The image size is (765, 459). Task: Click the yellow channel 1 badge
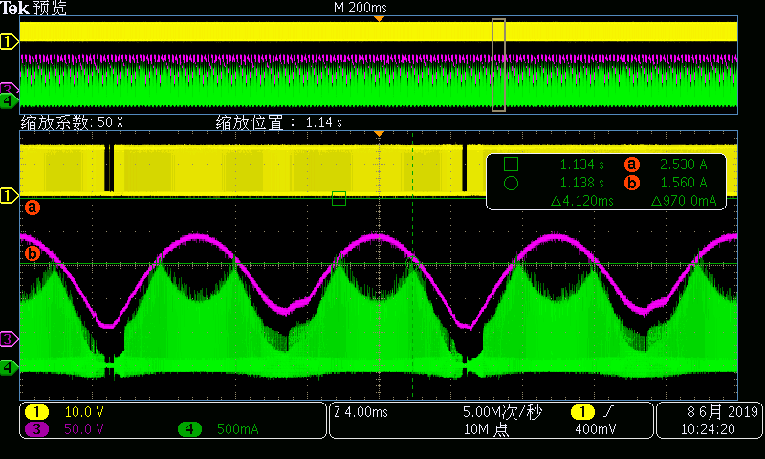point(36,412)
